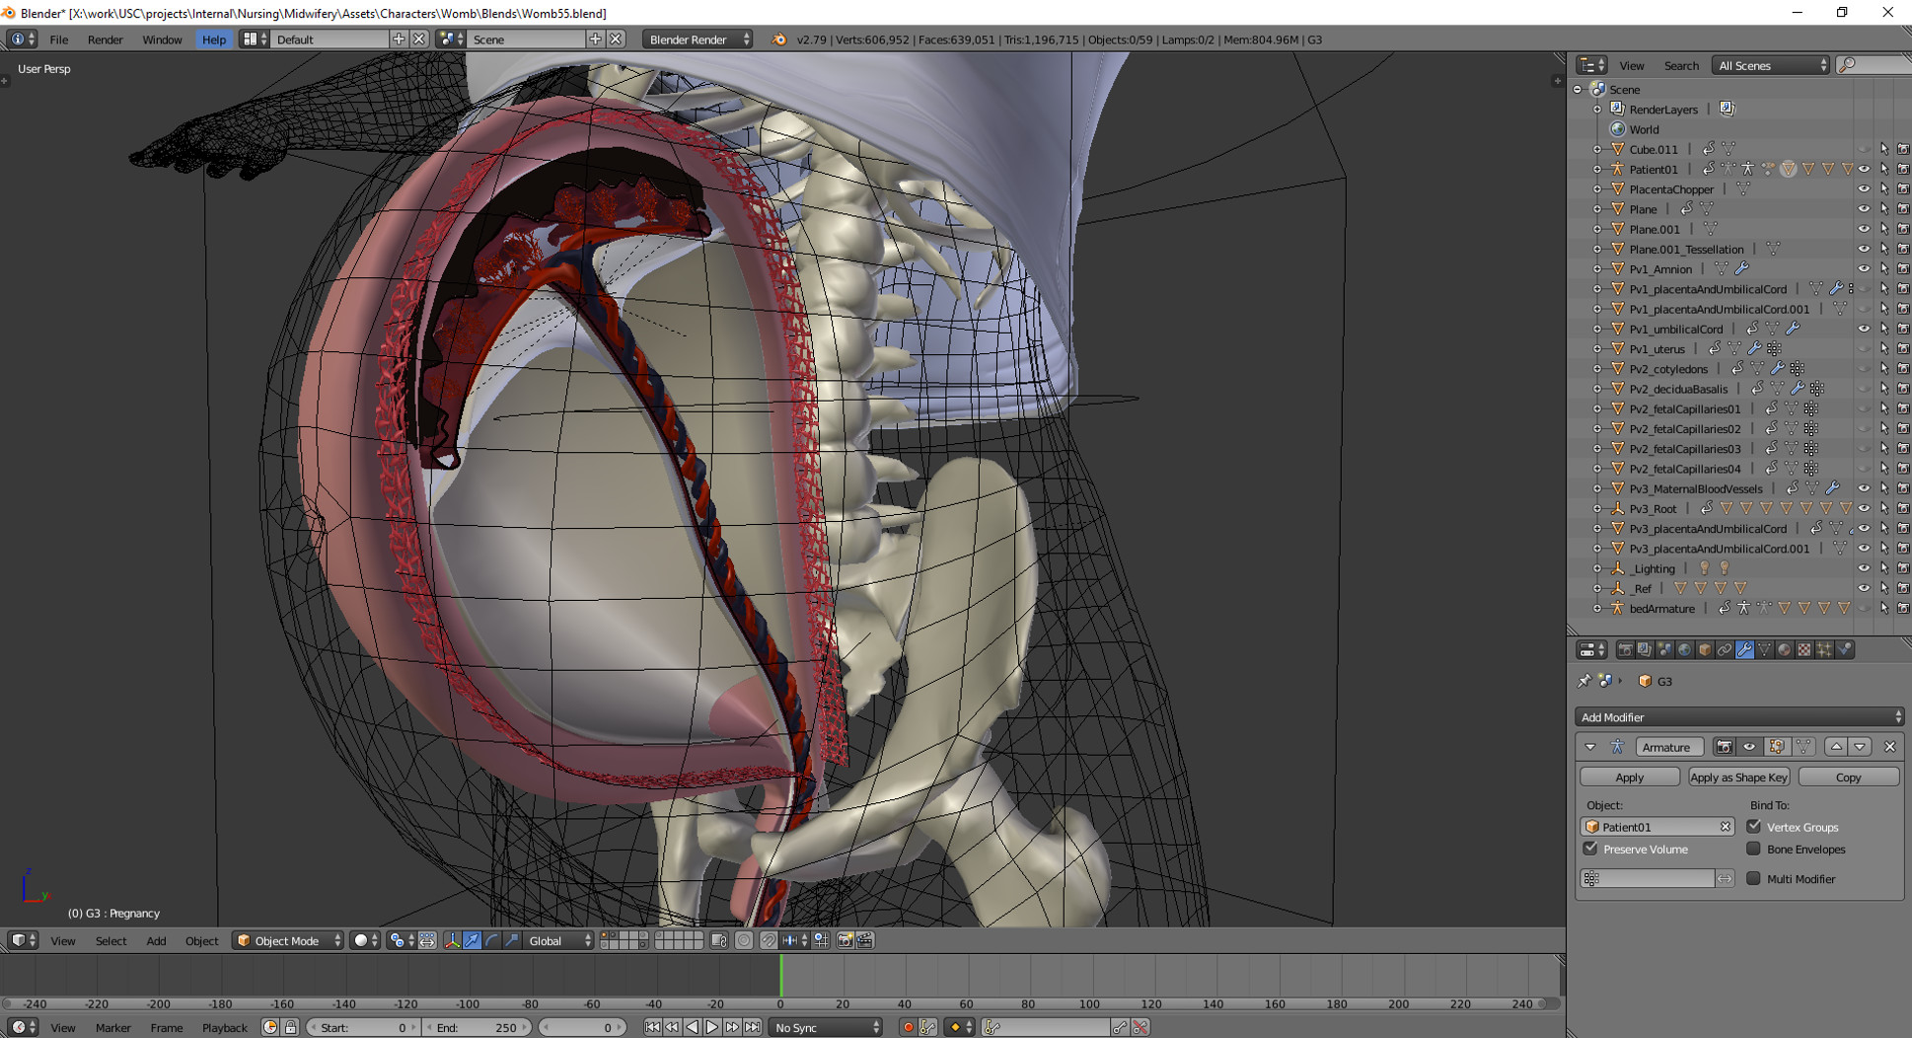This screenshot has height=1038, width=1912.
Task: Click the Apply as Shape Key button
Action: point(1738,778)
